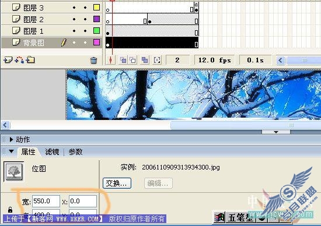Toggle the width-height lock icon
Viewport: 321px width, 226px height.
(x=10, y=210)
